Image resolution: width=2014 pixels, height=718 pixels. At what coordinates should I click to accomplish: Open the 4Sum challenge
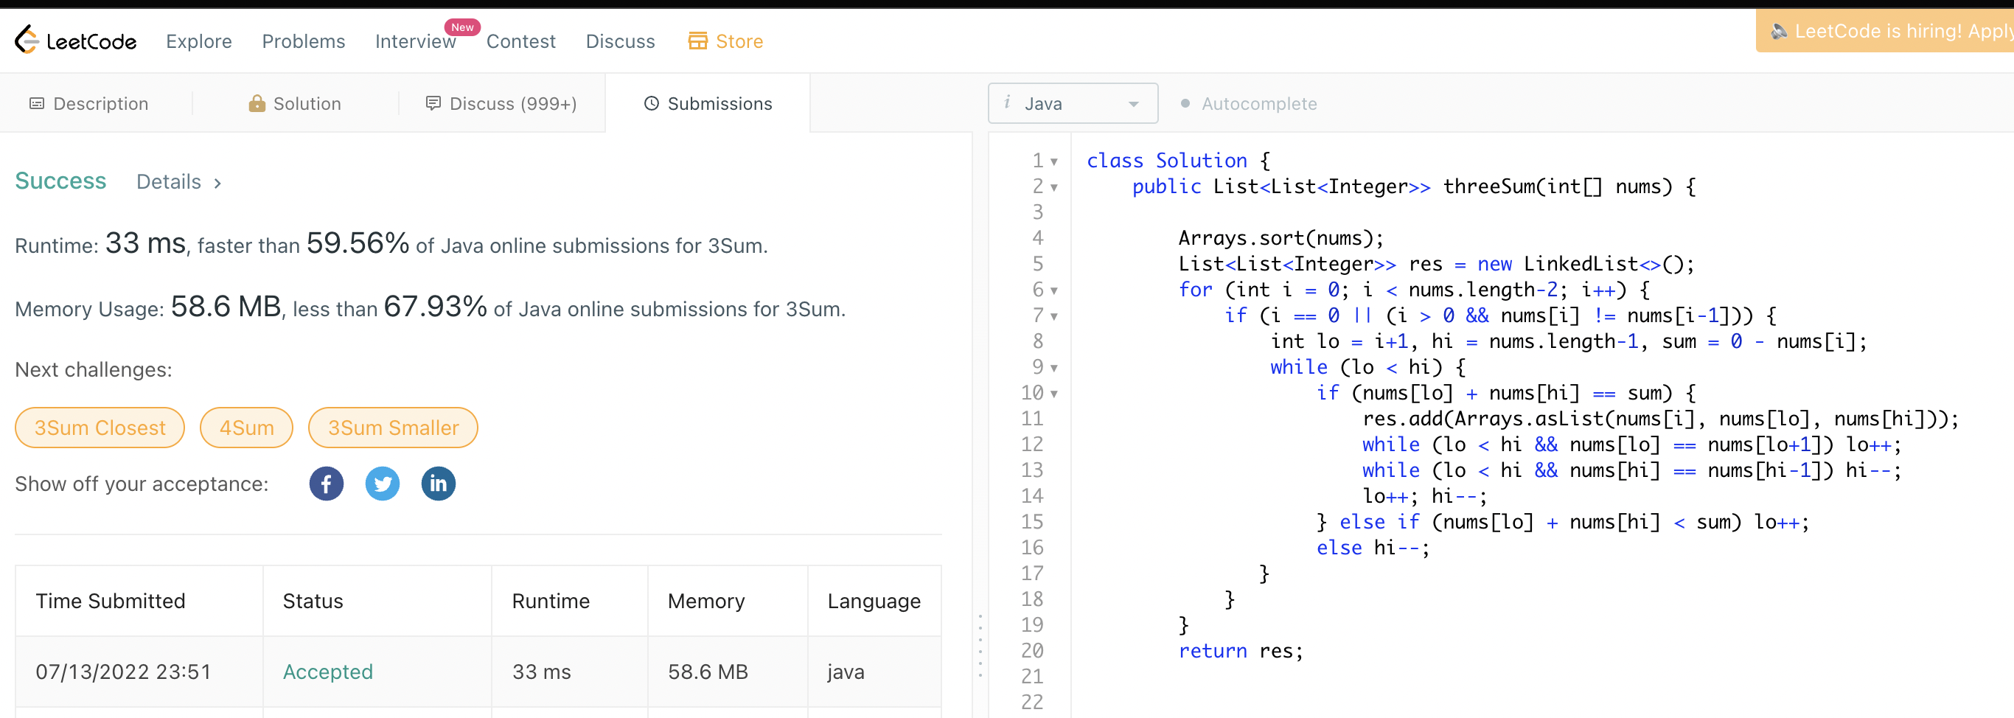point(246,428)
